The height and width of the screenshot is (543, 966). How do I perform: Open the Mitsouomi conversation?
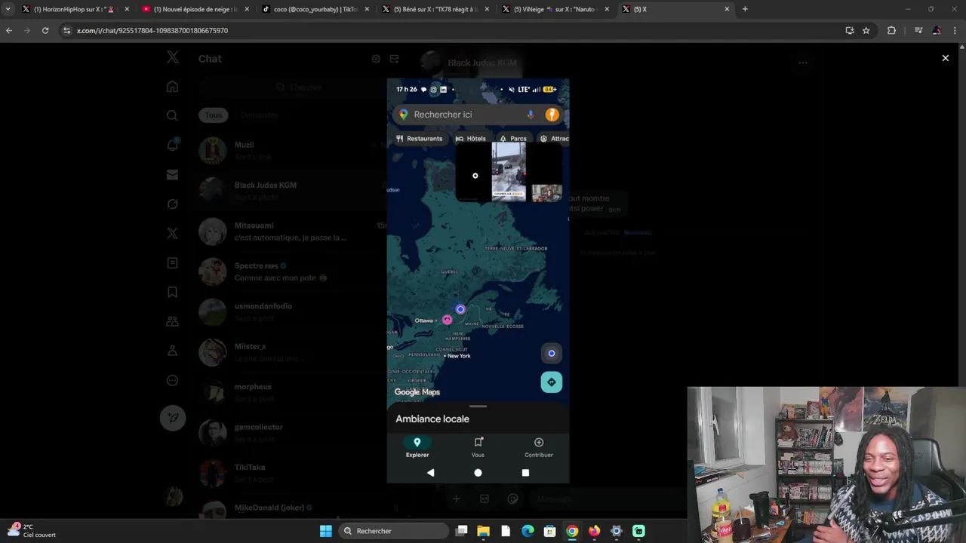[x=291, y=232]
